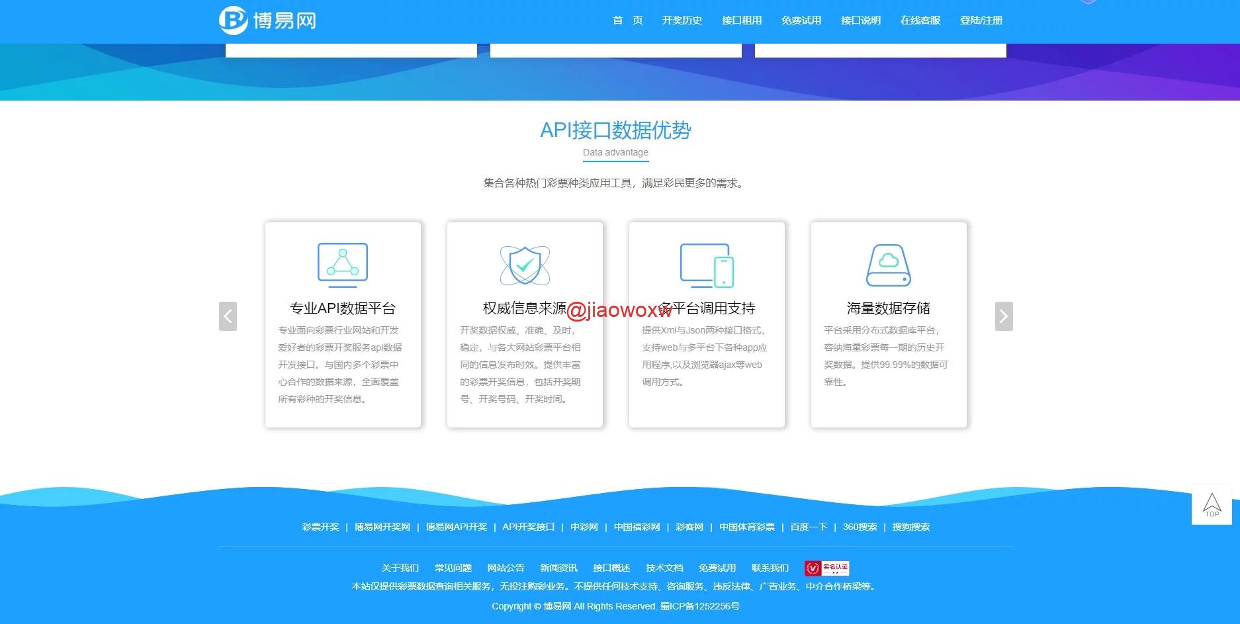Open the 首页 navigation item
This screenshot has width=1240, height=624.
627,21
